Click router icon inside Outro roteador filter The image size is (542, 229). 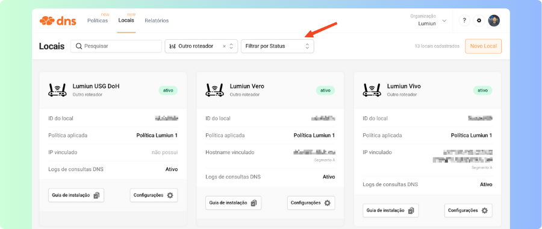172,46
